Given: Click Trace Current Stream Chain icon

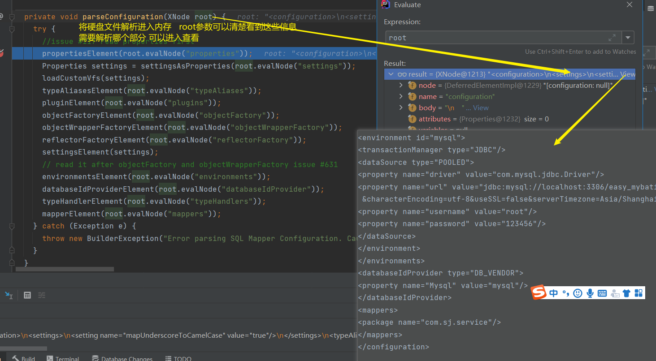Looking at the screenshot, I should point(42,295).
